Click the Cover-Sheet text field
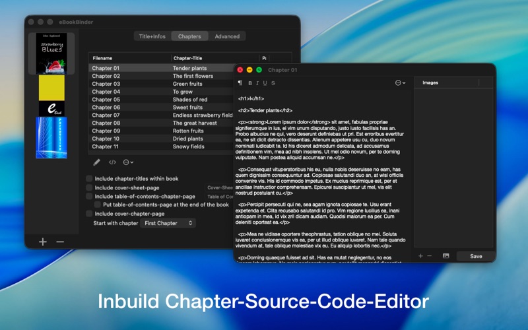This screenshot has height=330, width=528. coord(219,187)
